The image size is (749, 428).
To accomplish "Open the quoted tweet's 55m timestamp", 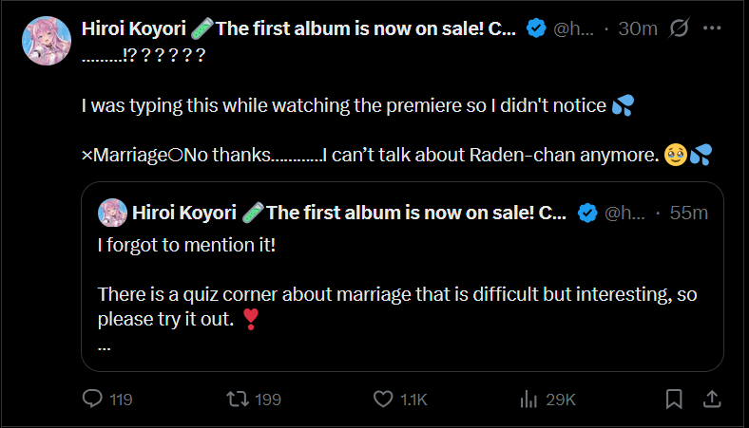I will (x=688, y=213).
